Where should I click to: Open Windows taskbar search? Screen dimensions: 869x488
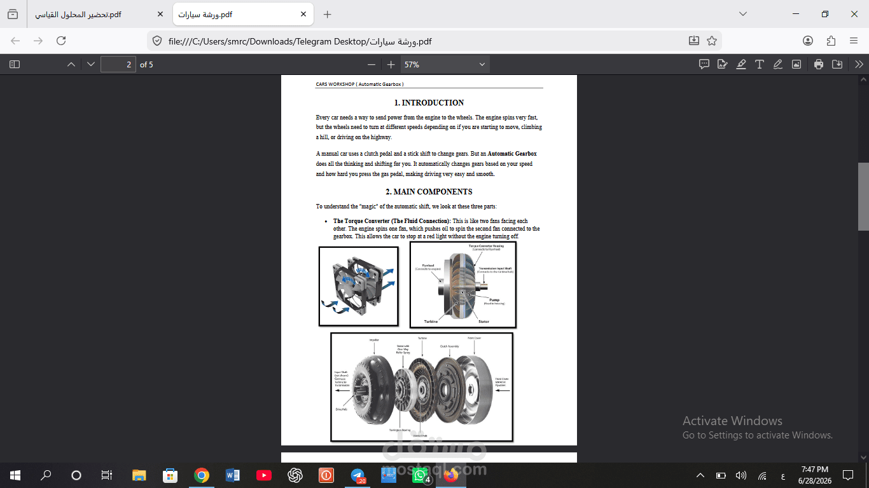46,475
